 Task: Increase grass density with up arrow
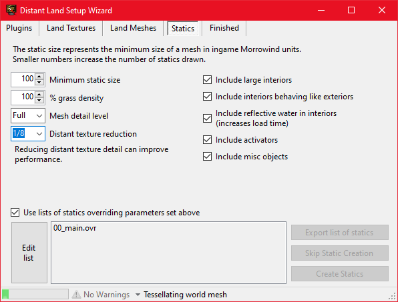39,95
